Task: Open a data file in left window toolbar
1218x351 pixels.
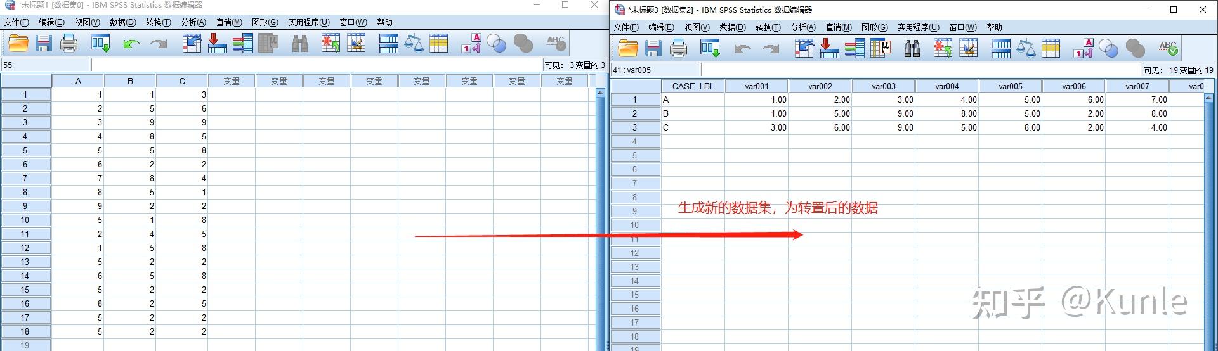Action: click(x=18, y=43)
